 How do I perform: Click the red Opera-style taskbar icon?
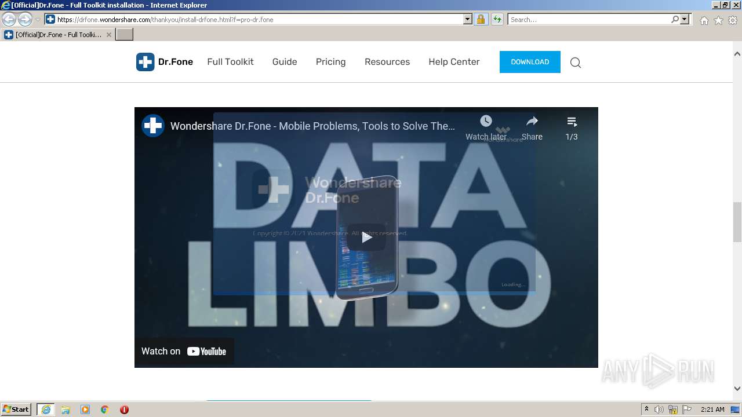(x=124, y=409)
